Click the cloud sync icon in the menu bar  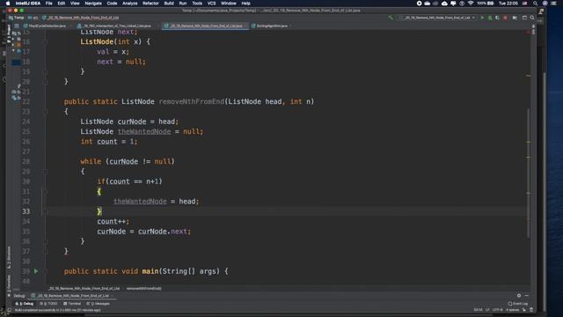(x=444, y=4)
